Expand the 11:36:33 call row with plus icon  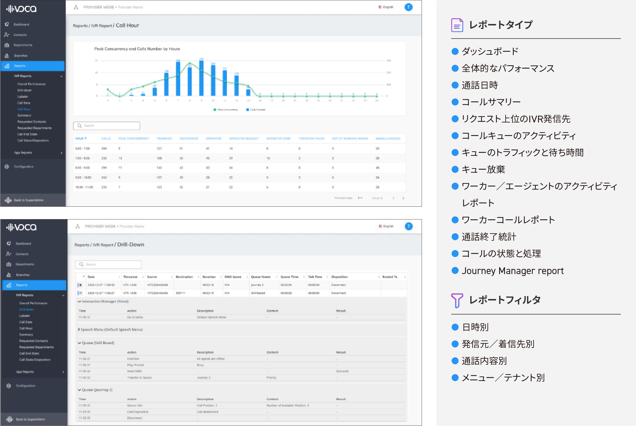(x=80, y=285)
